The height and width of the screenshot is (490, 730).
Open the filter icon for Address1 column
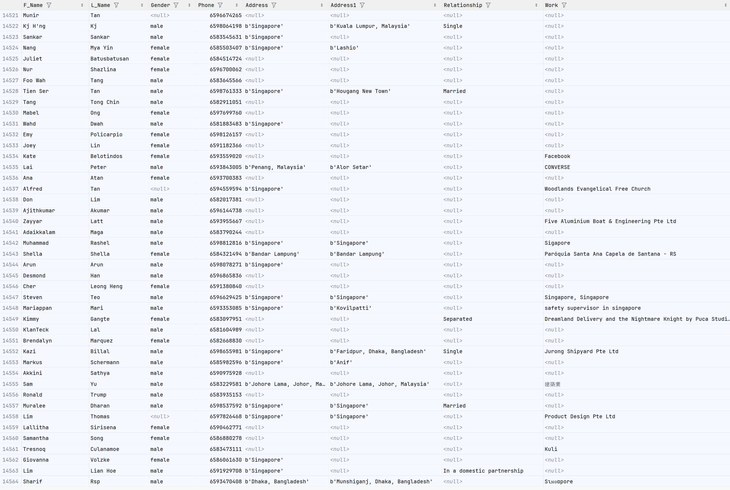(x=362, y=5)
